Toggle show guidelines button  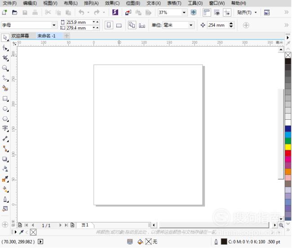(x=227, y=13)
